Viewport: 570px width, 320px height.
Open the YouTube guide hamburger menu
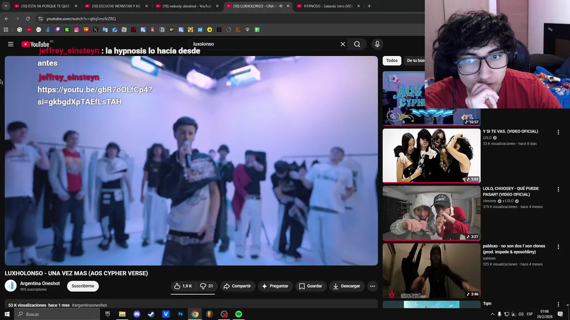pyautogui.click(x=11, y=44)
